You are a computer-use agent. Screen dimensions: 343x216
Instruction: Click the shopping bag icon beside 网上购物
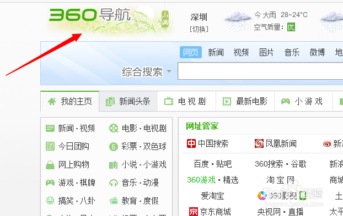pos(50,165)
